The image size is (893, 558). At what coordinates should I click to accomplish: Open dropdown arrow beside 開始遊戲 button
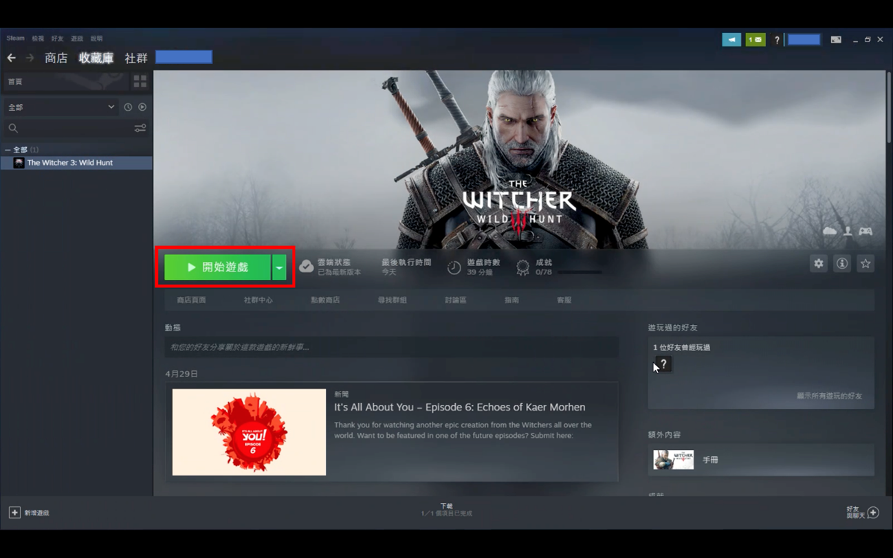[x=279, y=267]
